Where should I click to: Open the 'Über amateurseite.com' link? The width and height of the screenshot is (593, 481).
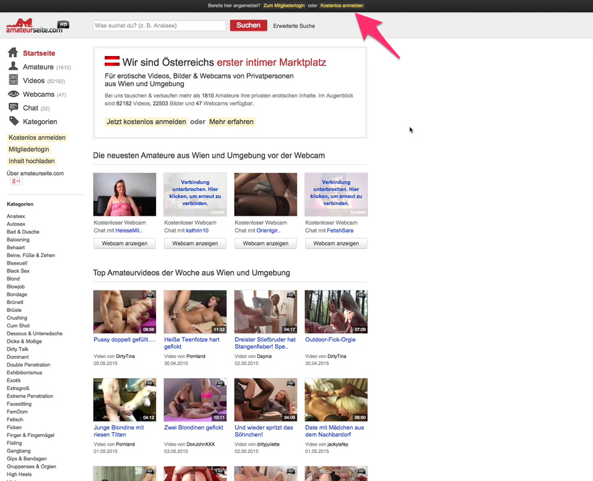click(x=35, y=173)
